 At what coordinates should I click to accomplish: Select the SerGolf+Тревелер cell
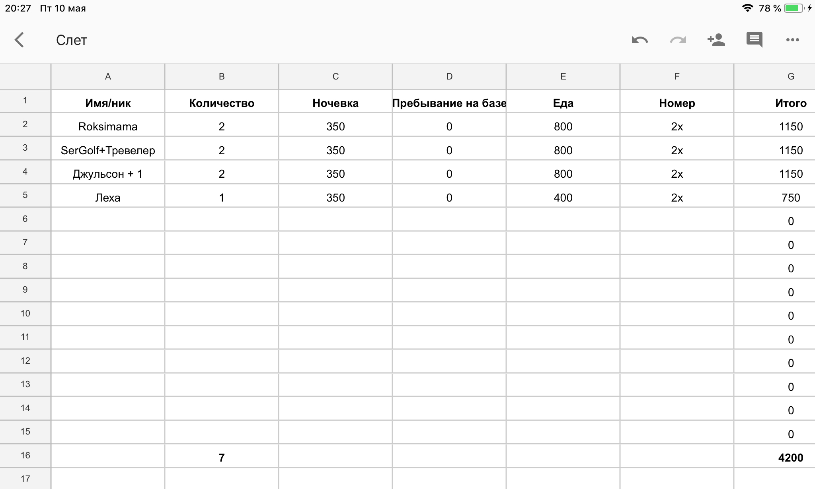(108, 150)
